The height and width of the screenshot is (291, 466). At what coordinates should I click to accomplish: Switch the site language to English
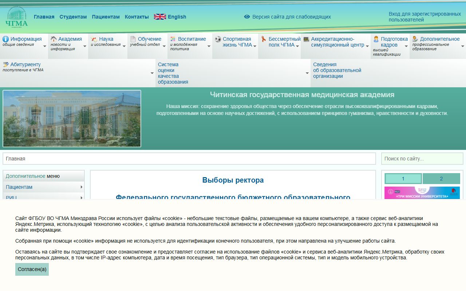coord(177,17)
